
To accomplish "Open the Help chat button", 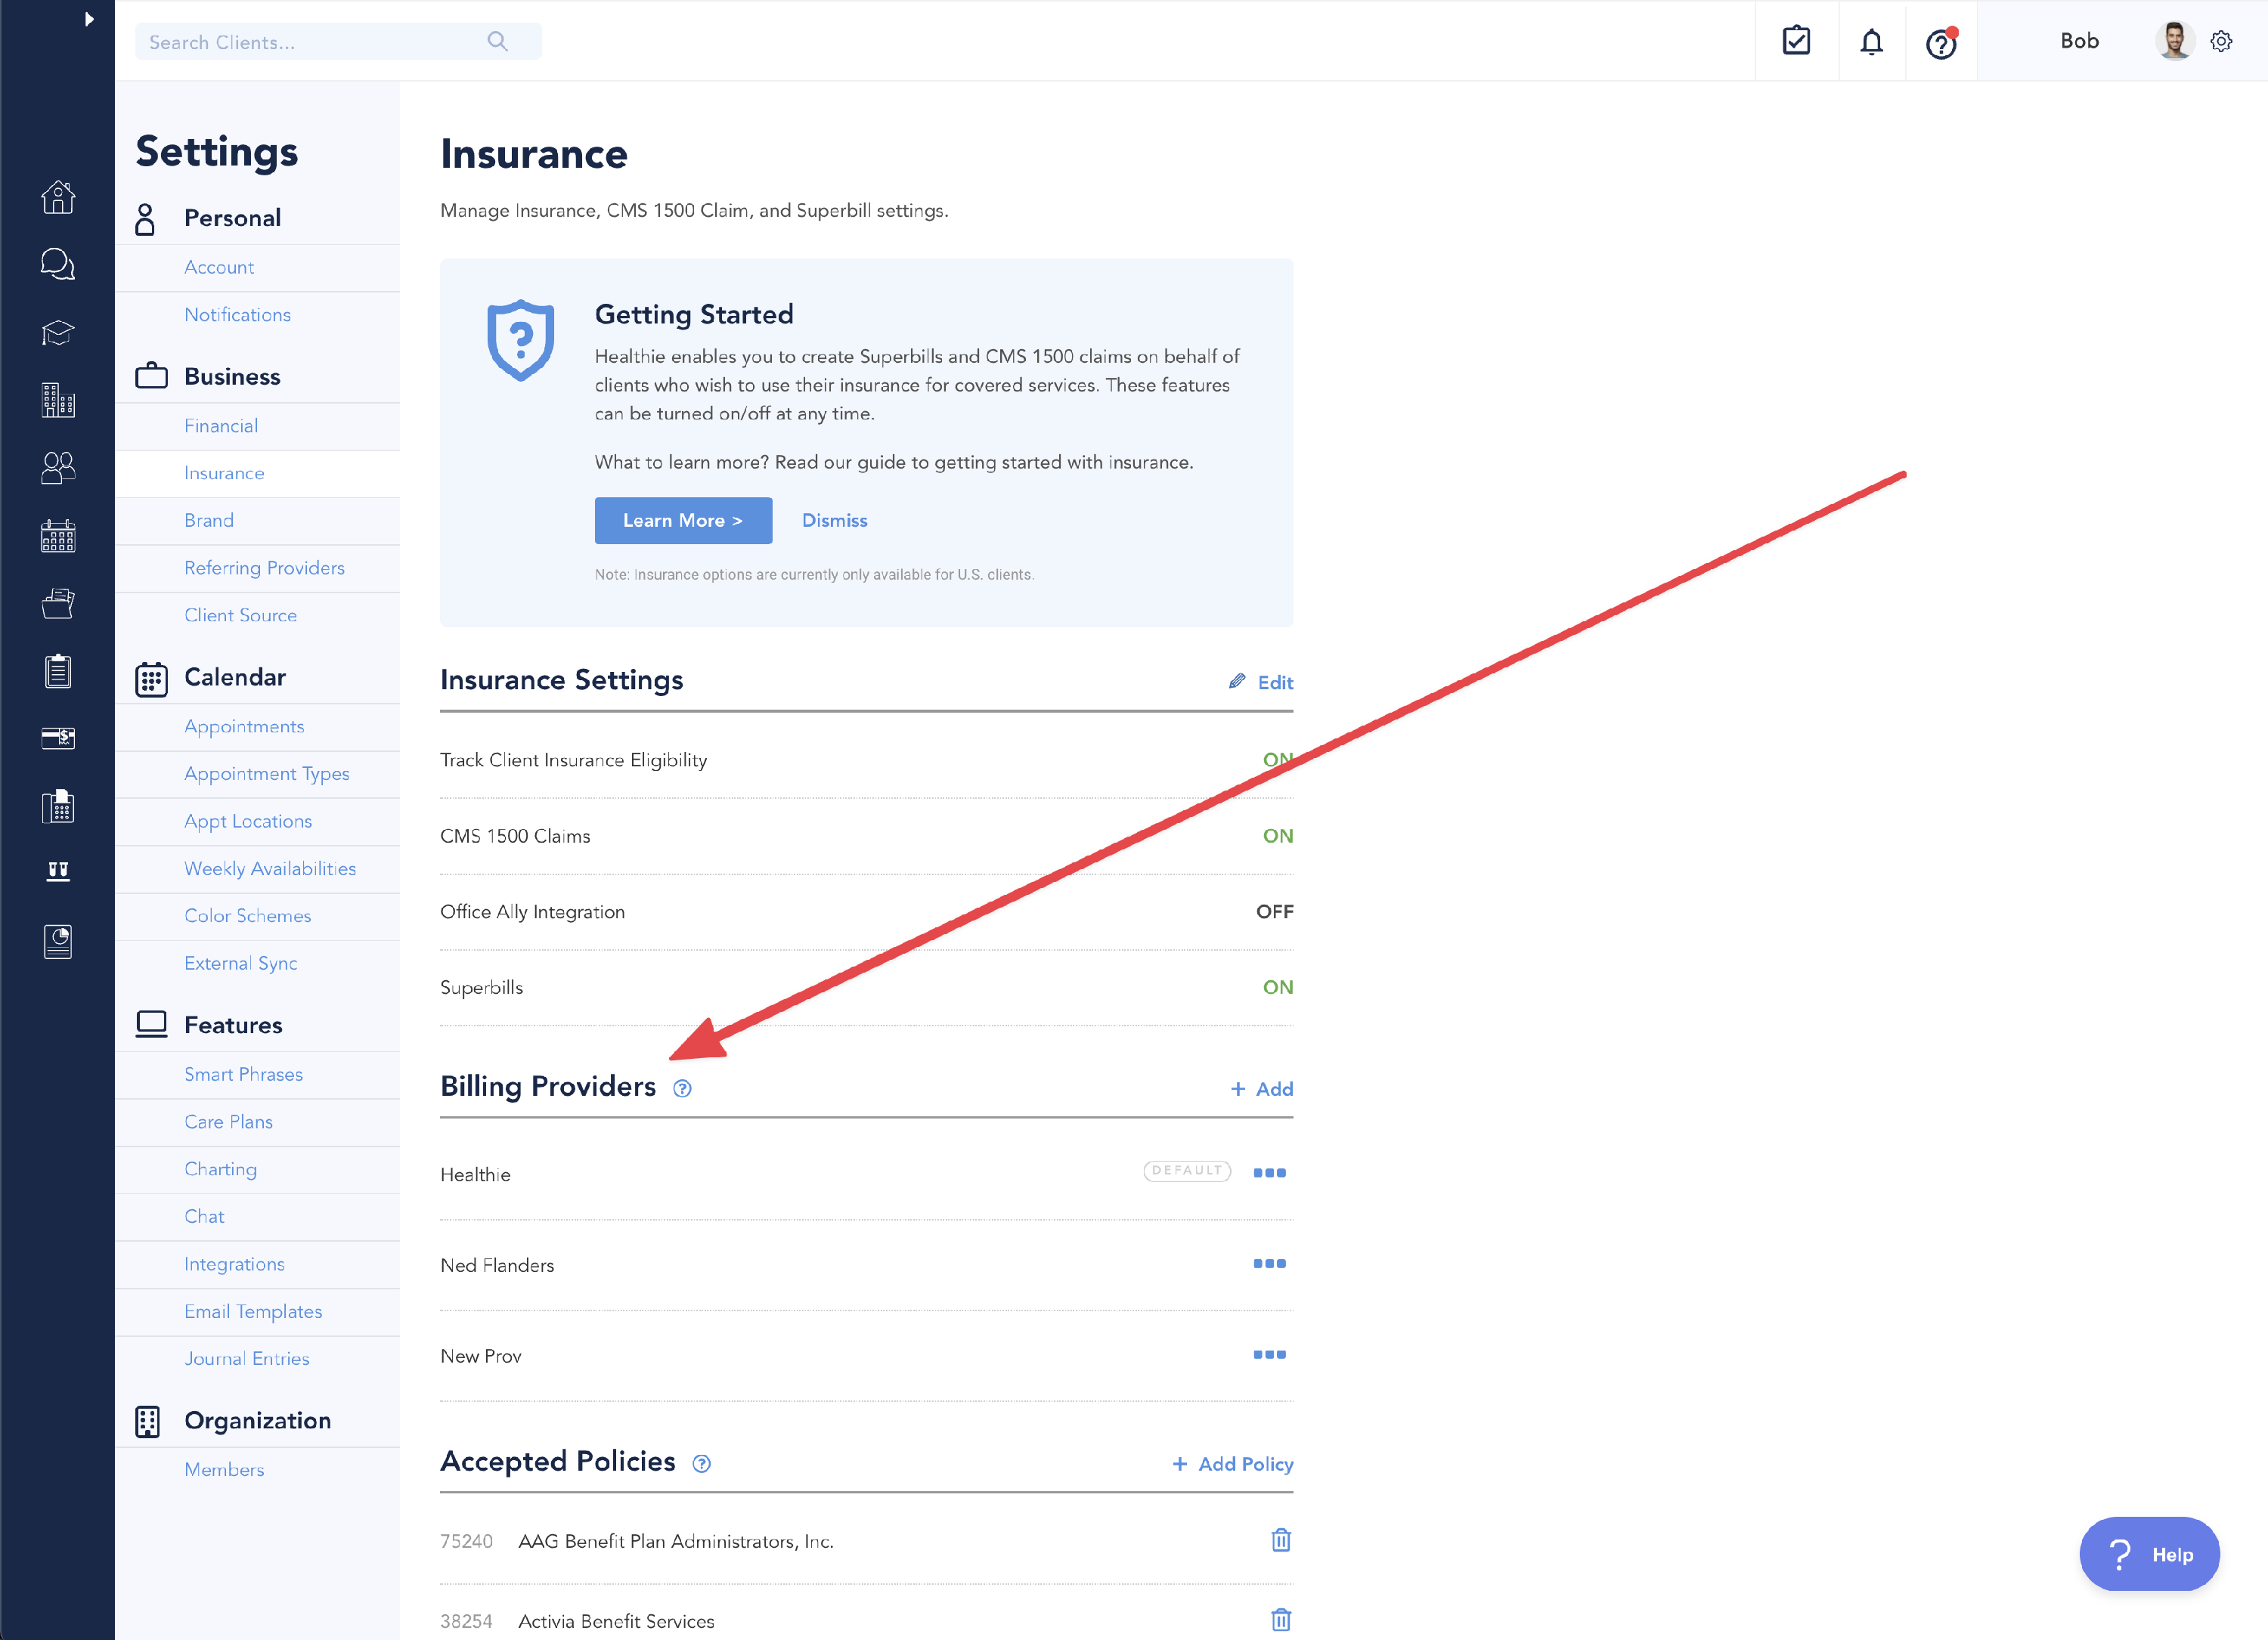I will 2149,1554.
